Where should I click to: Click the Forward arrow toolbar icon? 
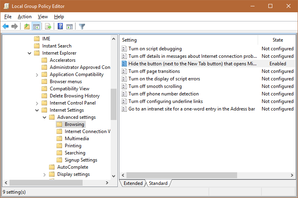click(x=15, y=27)
